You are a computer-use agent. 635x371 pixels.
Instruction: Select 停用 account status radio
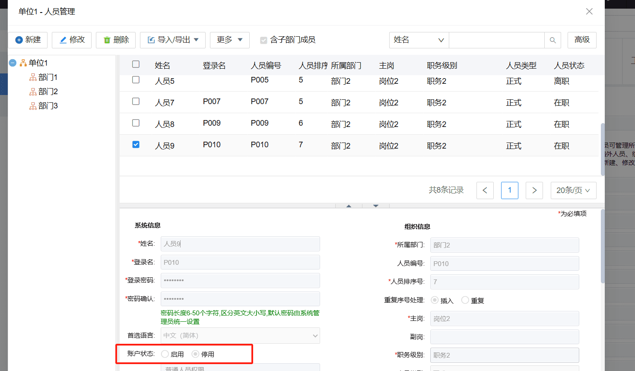click(195, 354)
